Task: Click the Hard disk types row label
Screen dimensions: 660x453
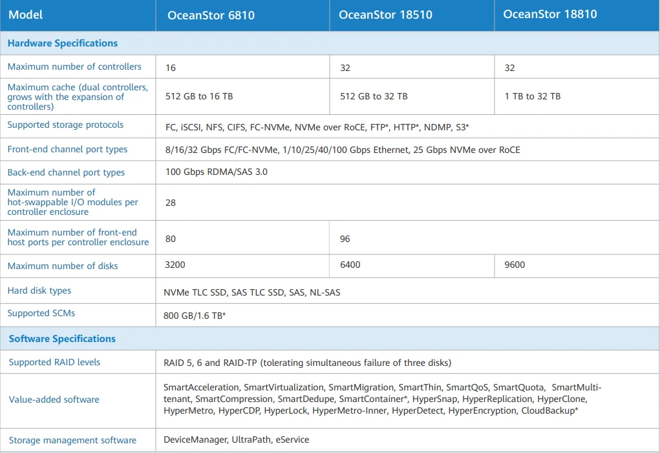Action: point(39,290)
